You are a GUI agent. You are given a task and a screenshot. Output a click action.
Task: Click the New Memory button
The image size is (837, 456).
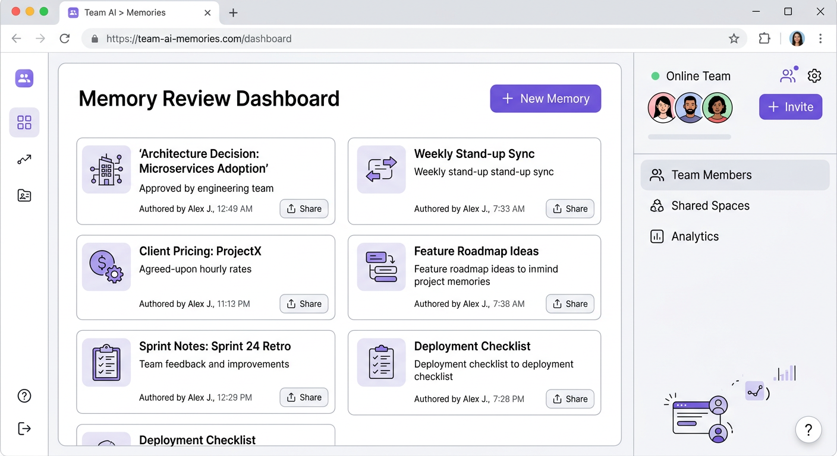[545, 99]
